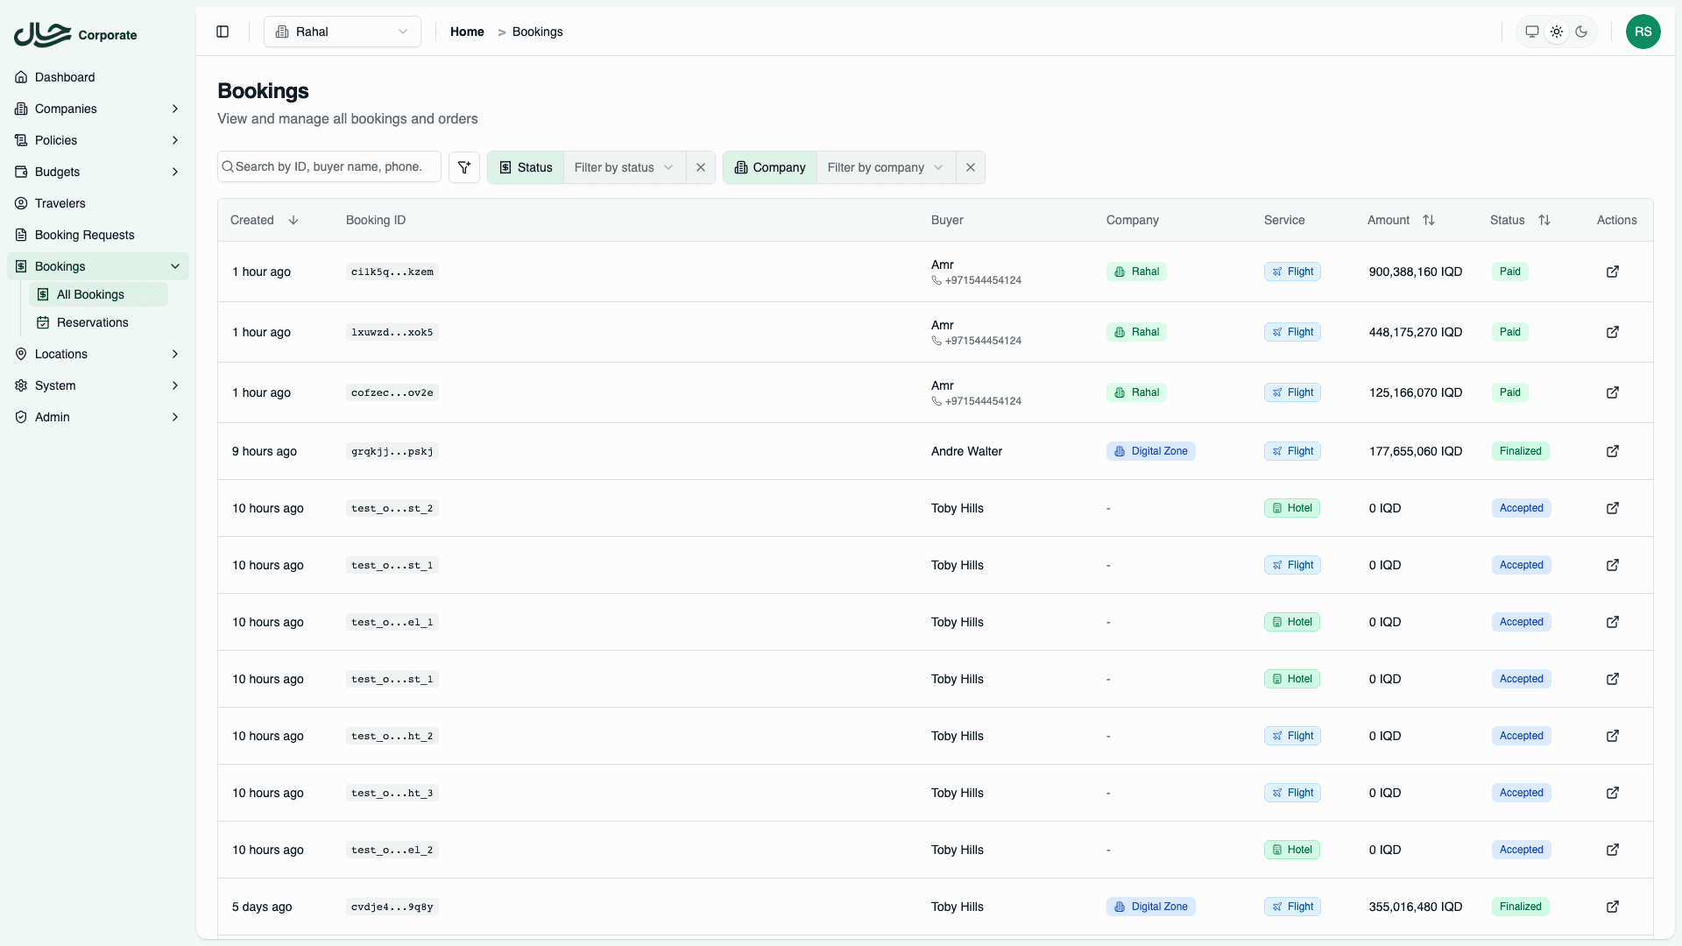Switch theme to system using monitor toggle
This screenshot has width=1682, height=946.
(x=1531, y=32)
